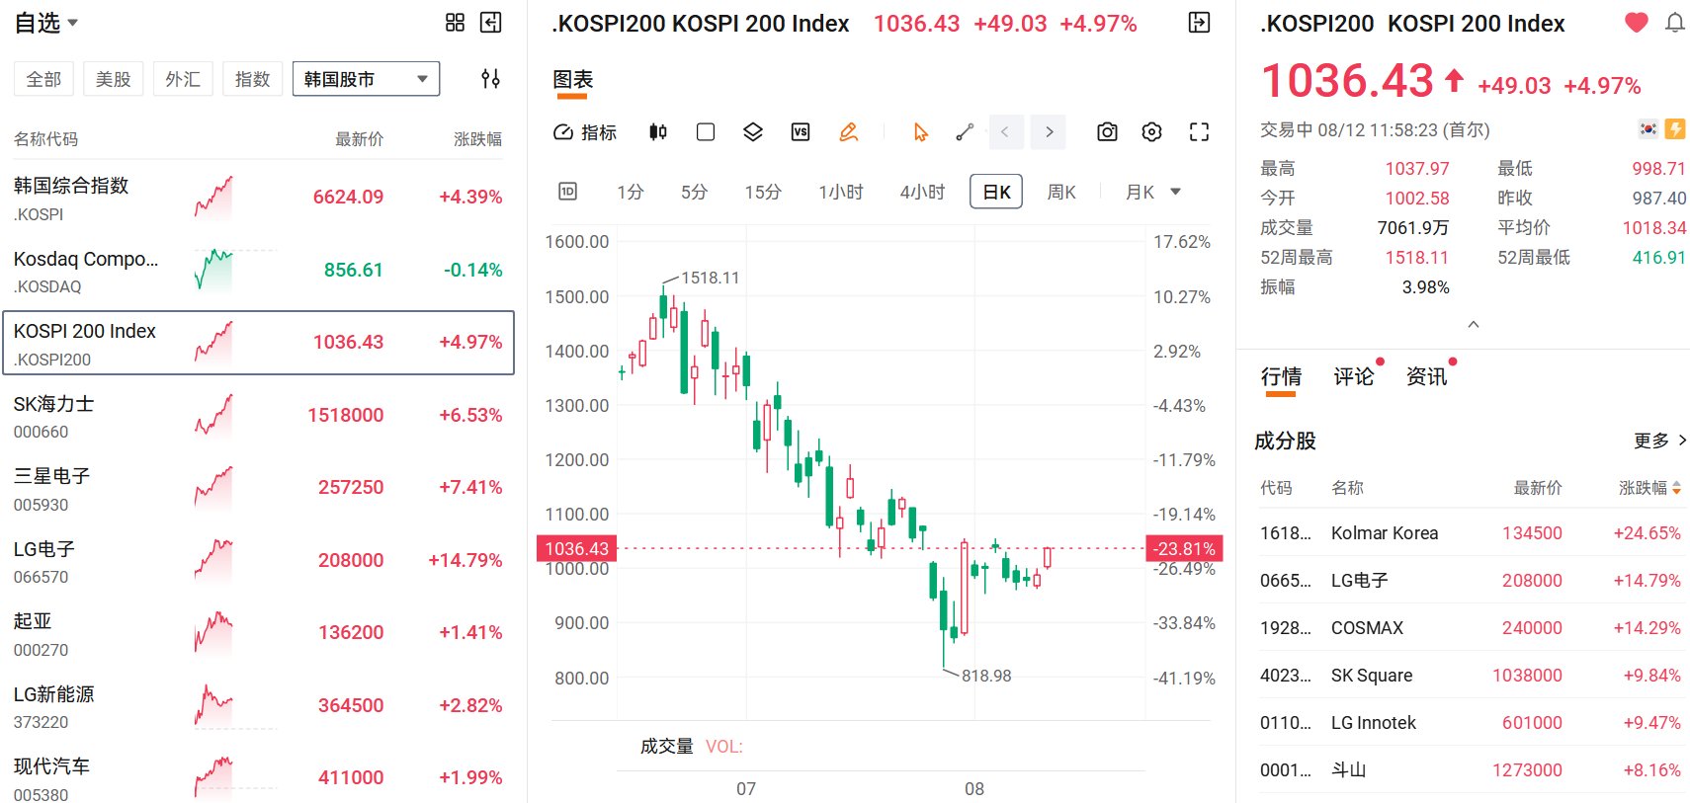Enter fullscreen chart mode
The height and width of the screenshot is (803, 1690).
[1199, 132]
